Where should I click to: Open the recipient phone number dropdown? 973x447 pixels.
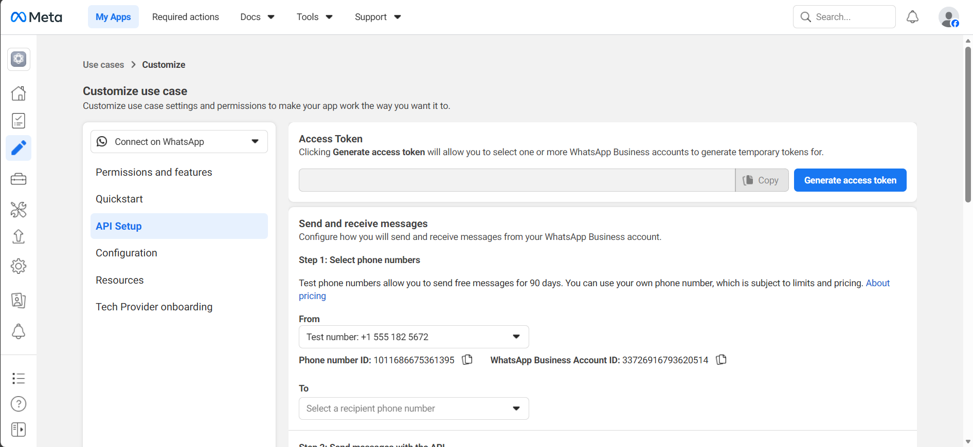413,408
